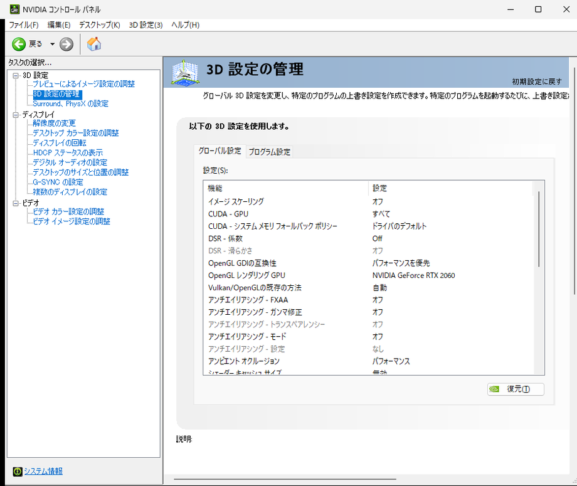Click the system information icon
Image resolution: width=577 pixels, height=486 pixels.
tap(18, 472)
